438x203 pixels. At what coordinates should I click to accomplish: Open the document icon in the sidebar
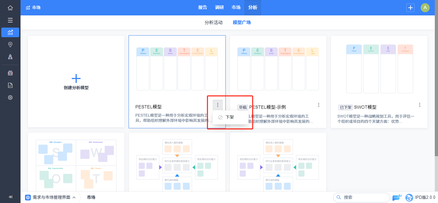10,85
